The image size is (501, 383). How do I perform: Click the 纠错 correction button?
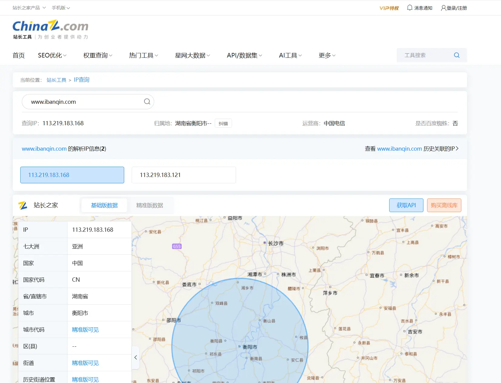(x=223, y=123)
